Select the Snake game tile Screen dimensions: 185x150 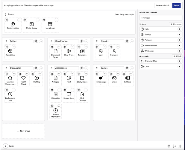(114, 79)
